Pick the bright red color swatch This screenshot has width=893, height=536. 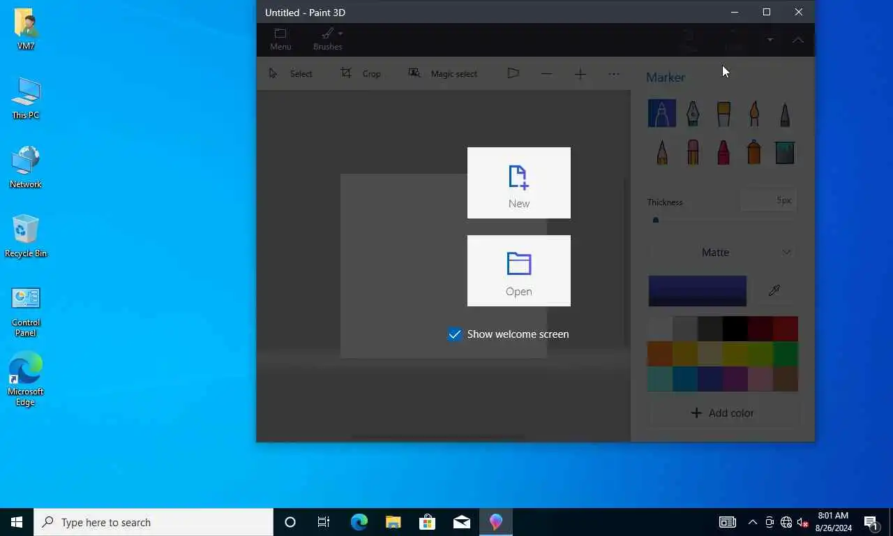(x=786, y=329)
